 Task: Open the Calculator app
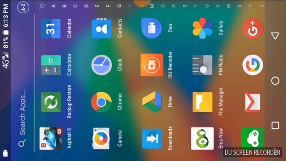tap(51, 65)
